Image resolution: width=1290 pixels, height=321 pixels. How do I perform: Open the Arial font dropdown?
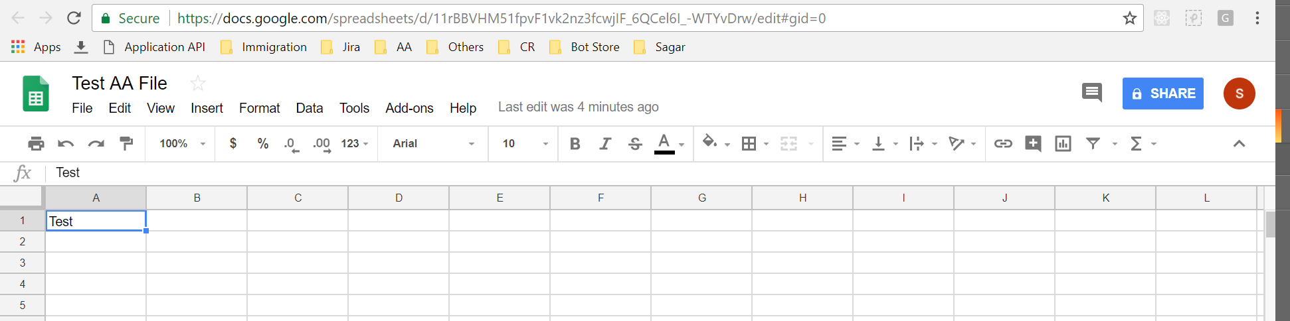433,144
